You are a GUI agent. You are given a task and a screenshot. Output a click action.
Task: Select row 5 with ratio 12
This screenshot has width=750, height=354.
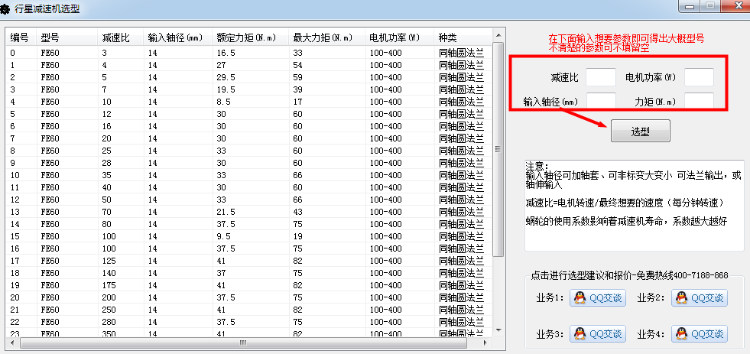pyautogui.click(x=248, y=114)
